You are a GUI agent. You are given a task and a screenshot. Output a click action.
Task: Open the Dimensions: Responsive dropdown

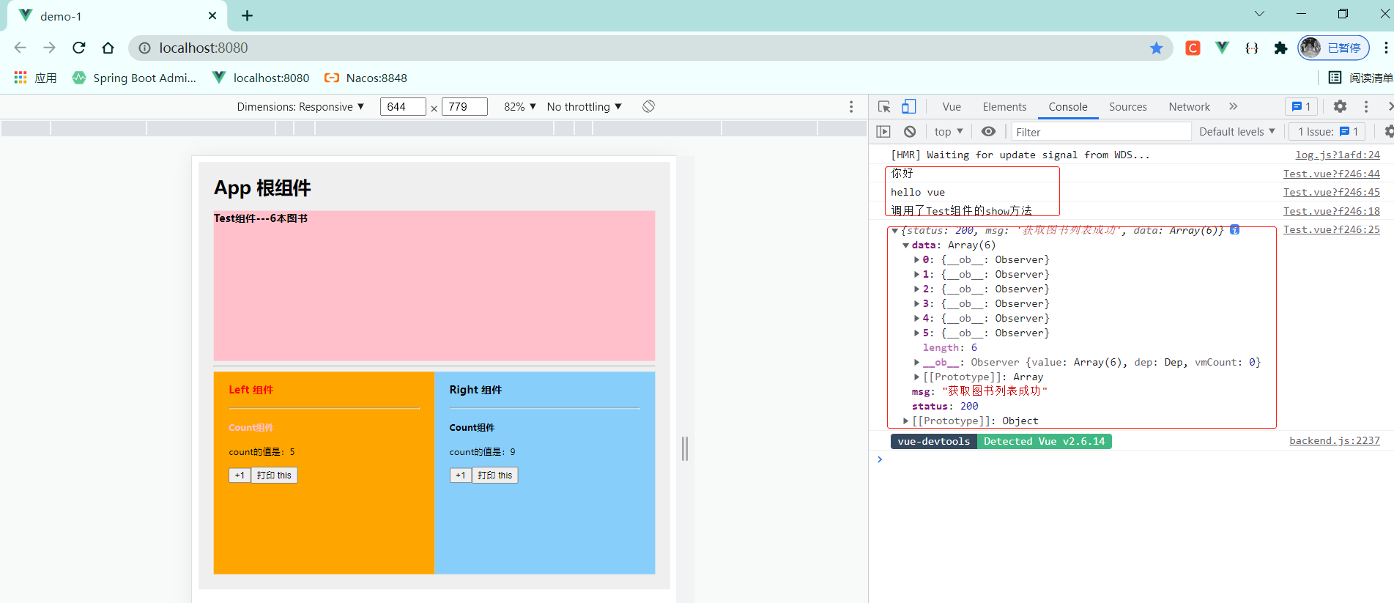300,107
